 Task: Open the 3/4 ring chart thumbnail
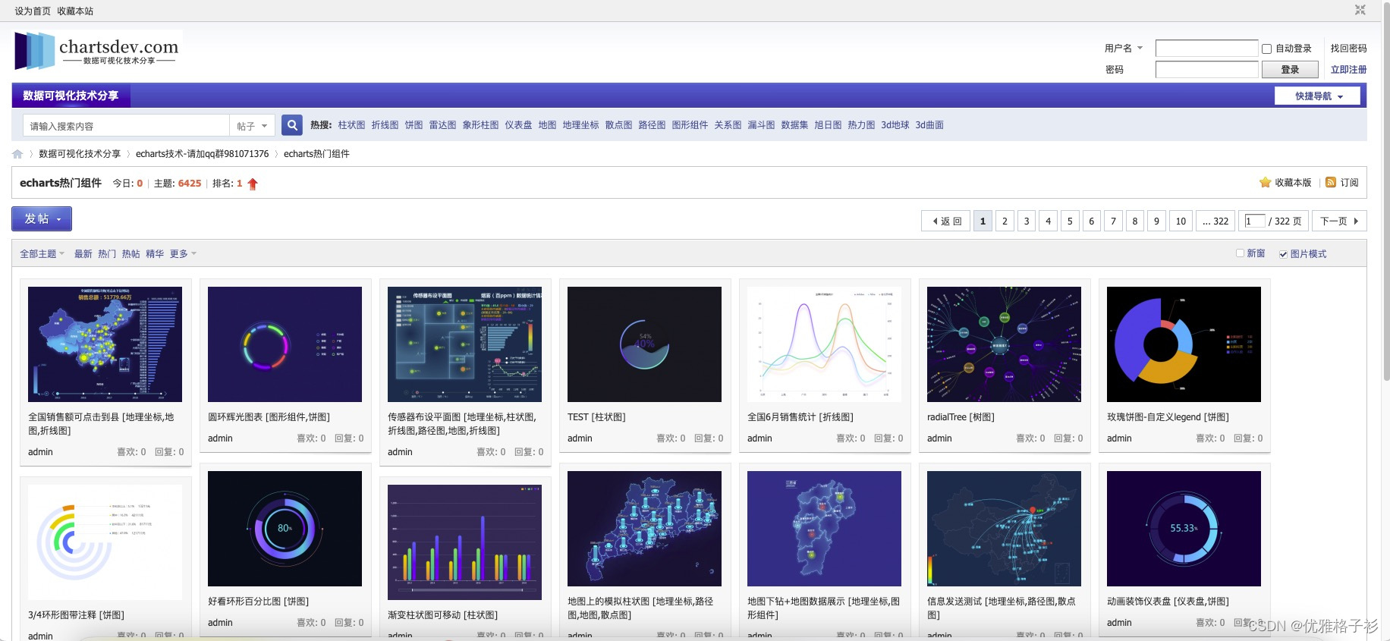[105, 542]
